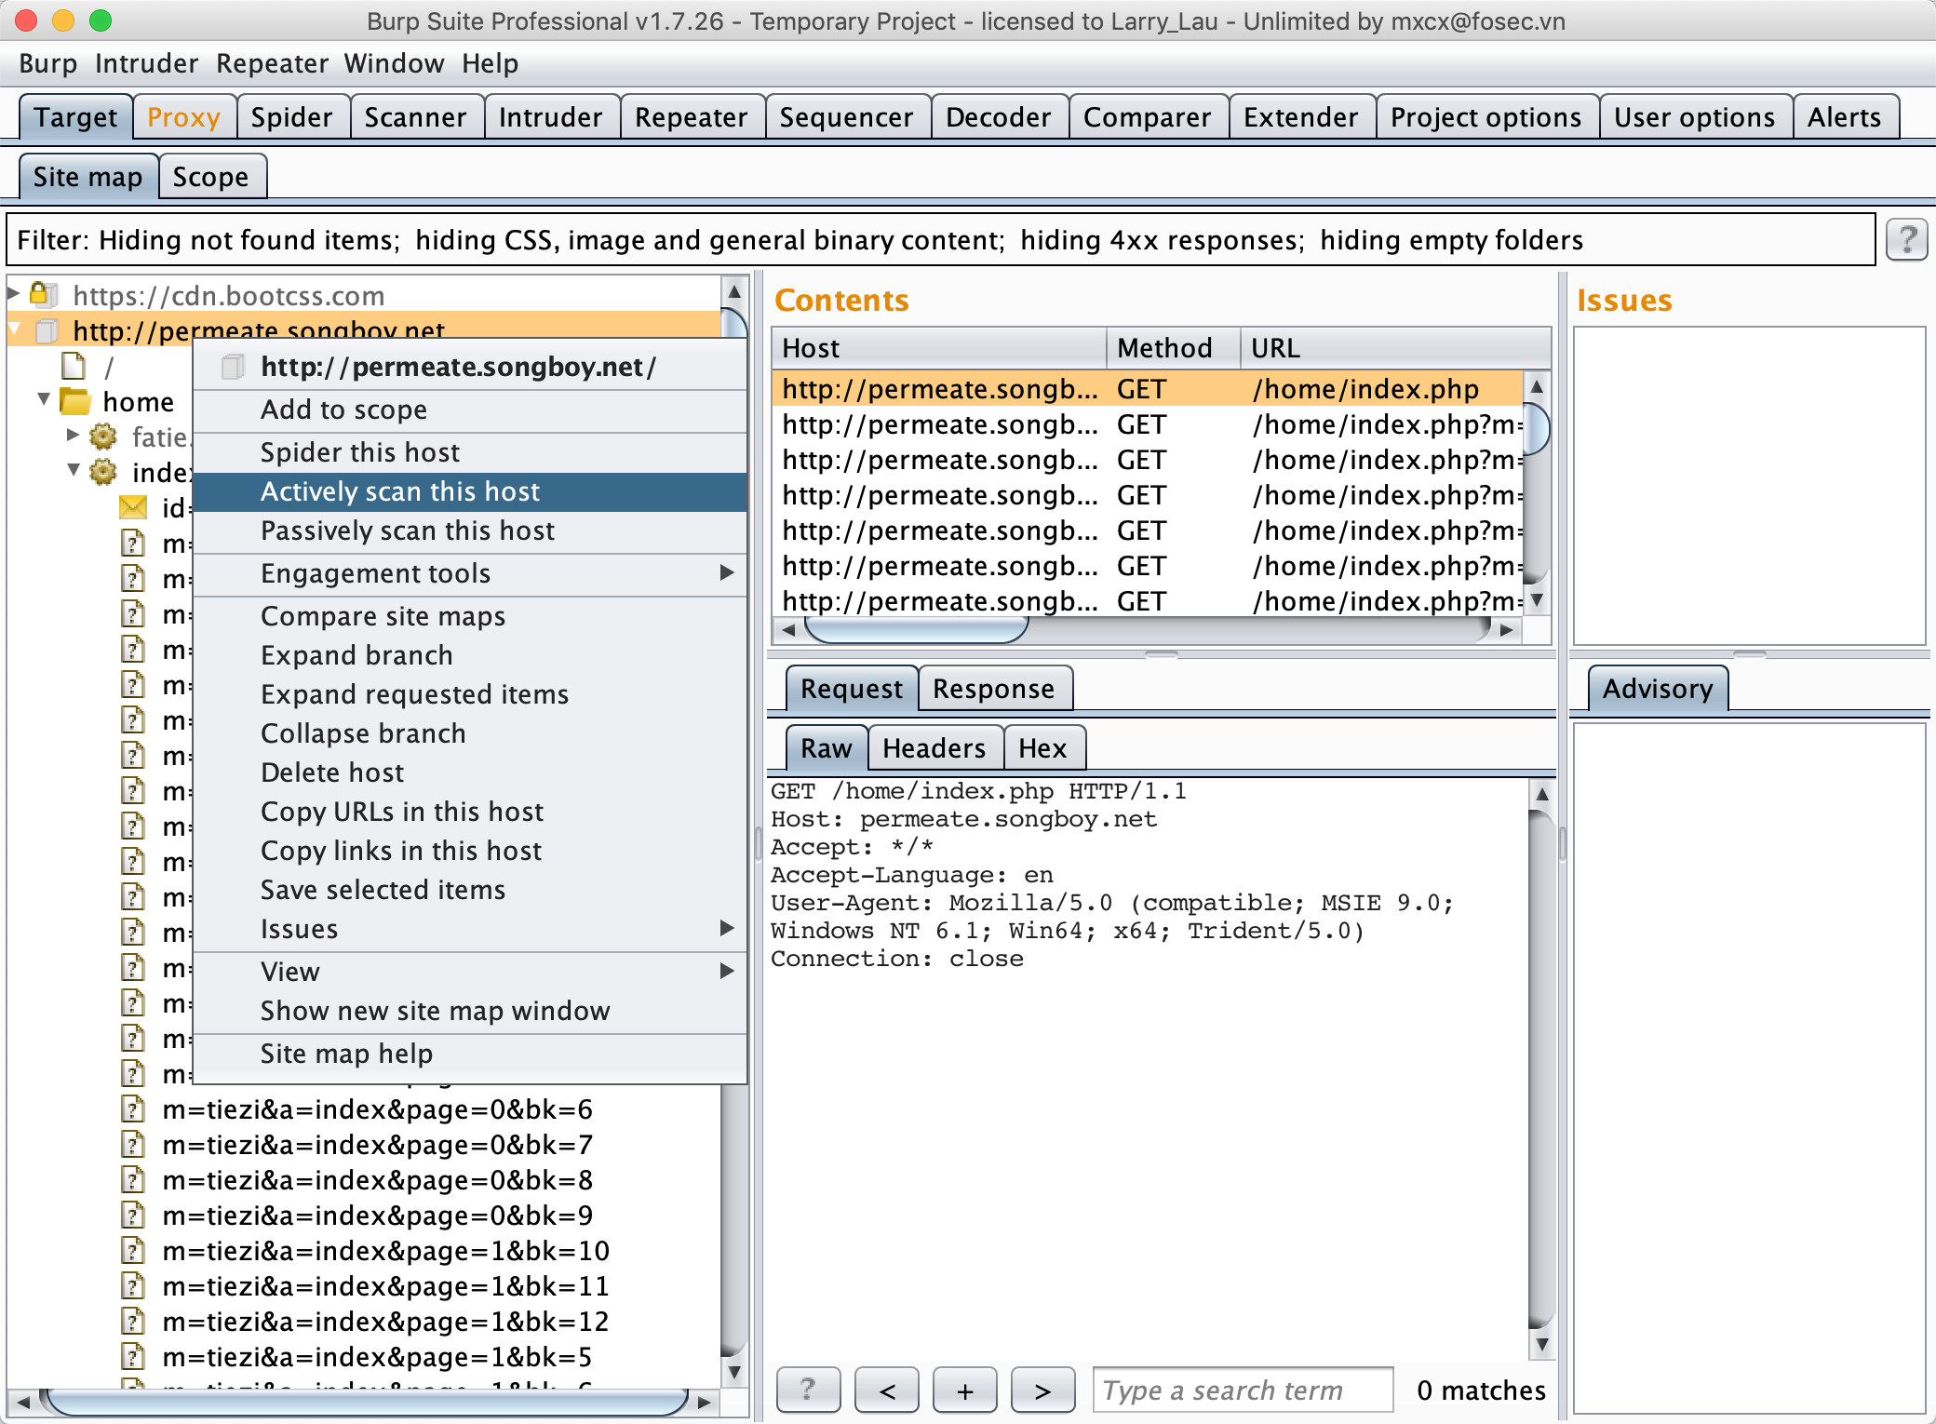This screenshot has width=1936, height=1424.
Task: Click search help question-mark button below request
Action: (808, 1390)
